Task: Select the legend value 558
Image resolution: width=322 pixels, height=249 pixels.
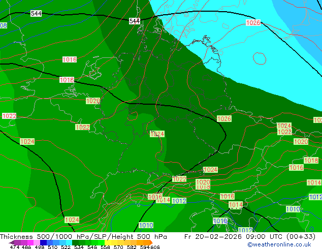Action: 105,247
